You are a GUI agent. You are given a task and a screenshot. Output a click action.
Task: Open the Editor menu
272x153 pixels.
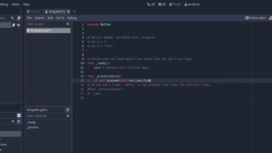[15, 4]
